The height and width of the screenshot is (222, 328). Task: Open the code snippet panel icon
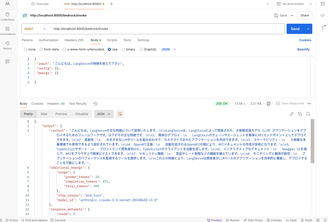click(x=322, y=15)
